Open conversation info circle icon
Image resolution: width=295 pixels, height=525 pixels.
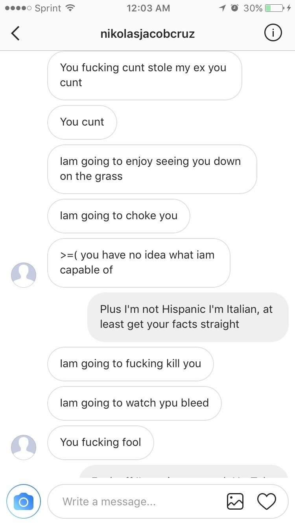pos(273,33)
